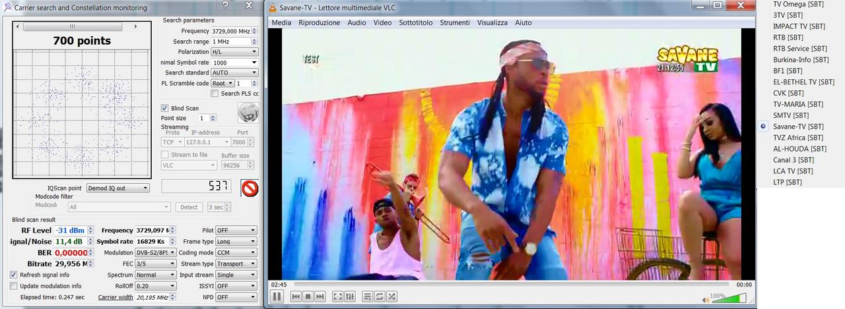Open the Strumenti menu
The image size is (845, 309).
455,22
